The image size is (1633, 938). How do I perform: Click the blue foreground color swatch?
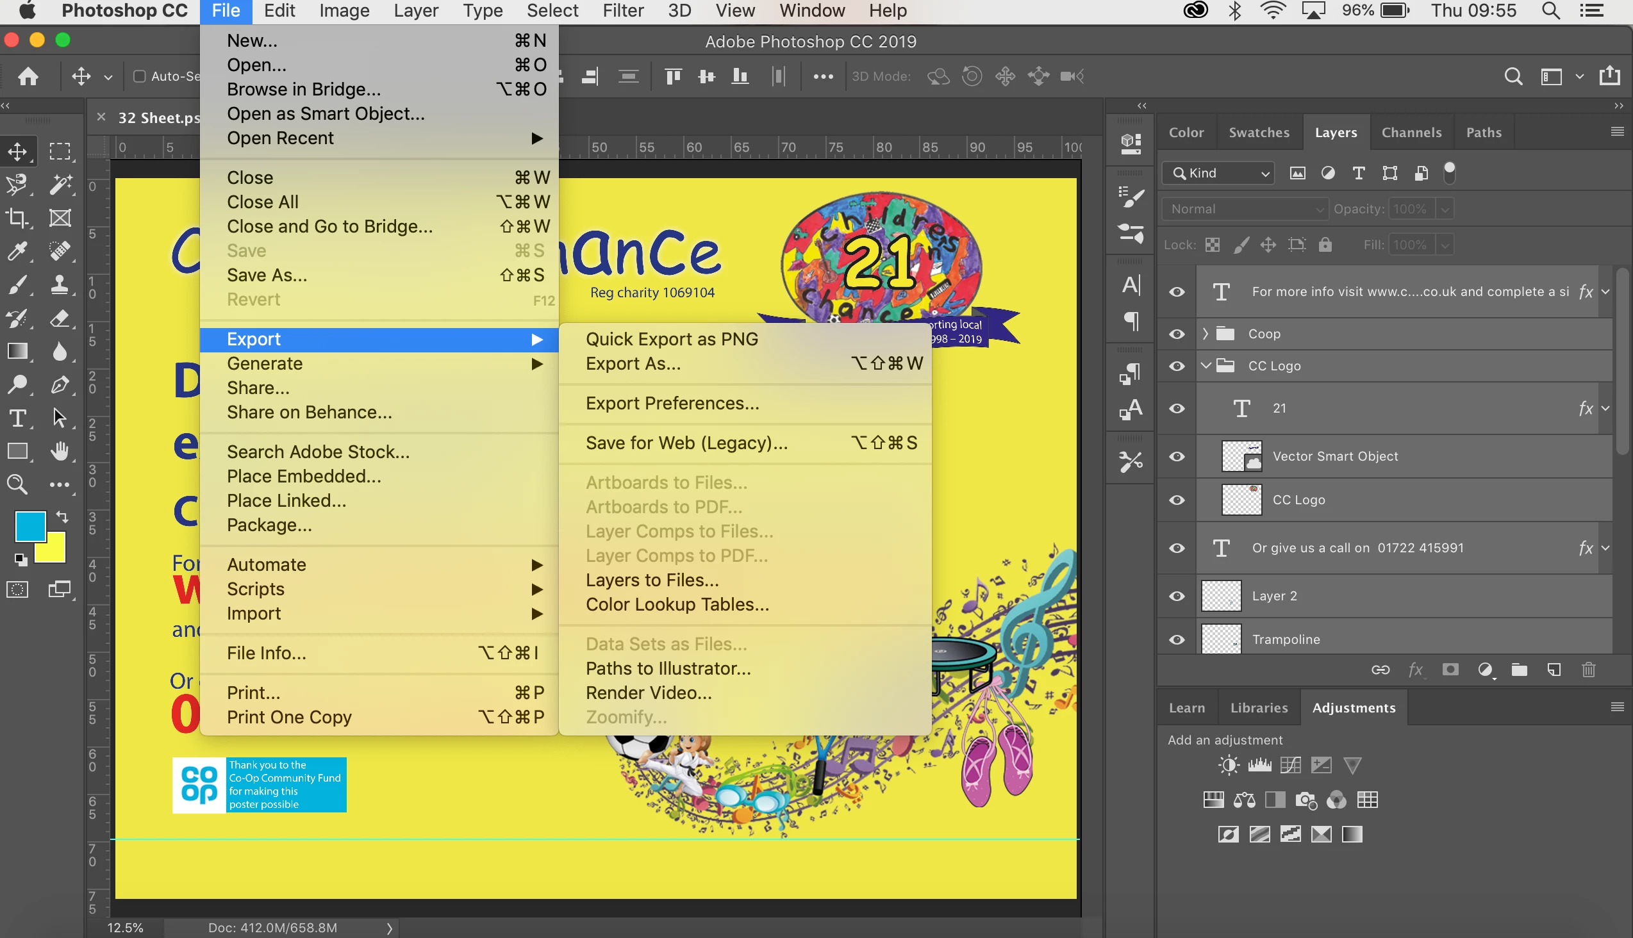29,527
